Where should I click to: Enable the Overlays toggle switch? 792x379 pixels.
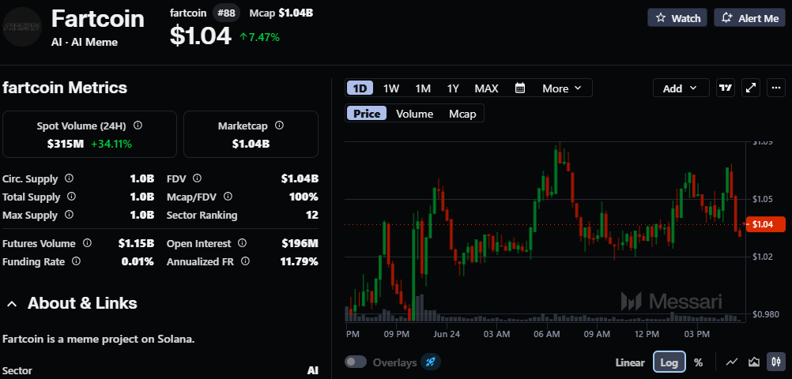click(x=356, y=362)
